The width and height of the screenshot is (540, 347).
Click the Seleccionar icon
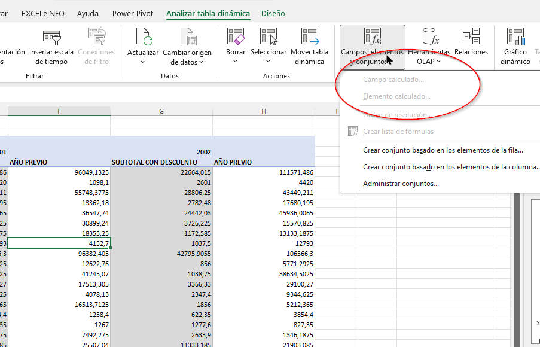[268, 37]
